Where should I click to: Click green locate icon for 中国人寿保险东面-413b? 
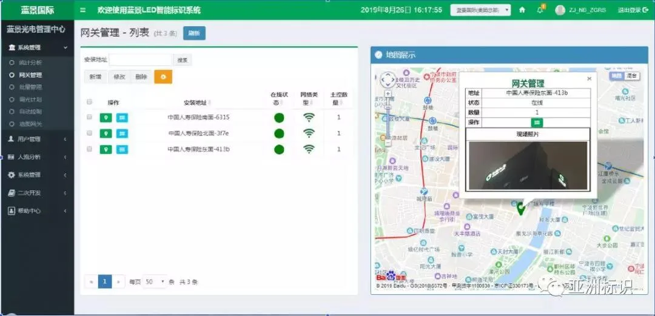(x=106, y=149)
